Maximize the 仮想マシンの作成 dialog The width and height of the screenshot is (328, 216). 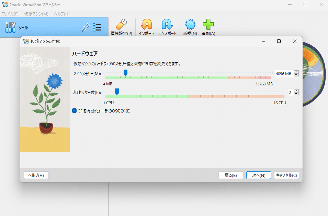(279, 41)
